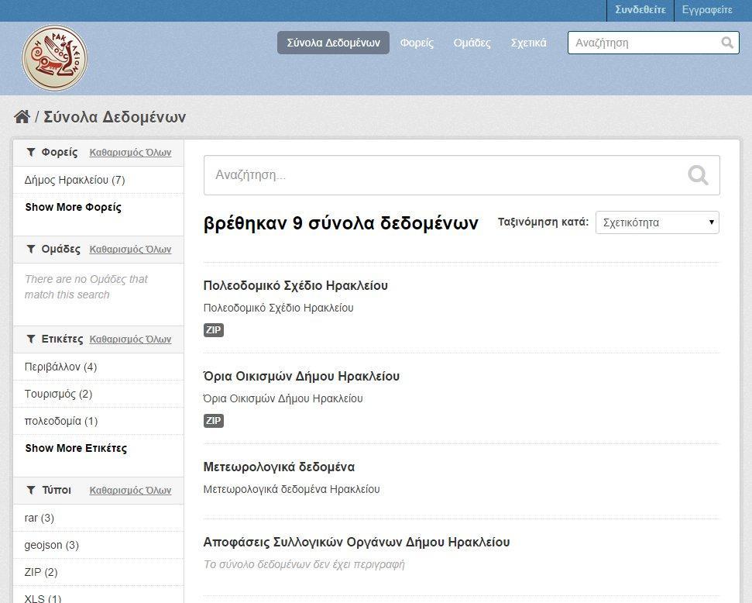Screen dimensions: 752x603
Task: Open the Σχετικά nav item
Action: (x=528, y=43)
